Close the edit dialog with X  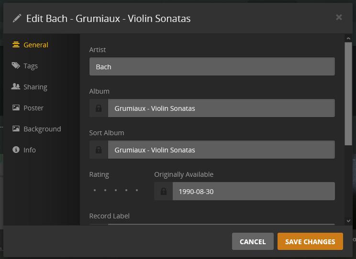pos(339,17)
